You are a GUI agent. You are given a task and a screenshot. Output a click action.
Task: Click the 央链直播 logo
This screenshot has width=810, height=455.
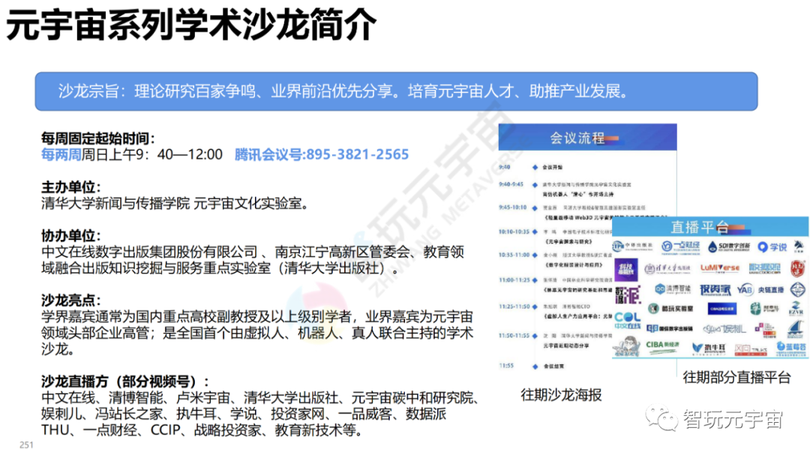[x=771, y=290]
